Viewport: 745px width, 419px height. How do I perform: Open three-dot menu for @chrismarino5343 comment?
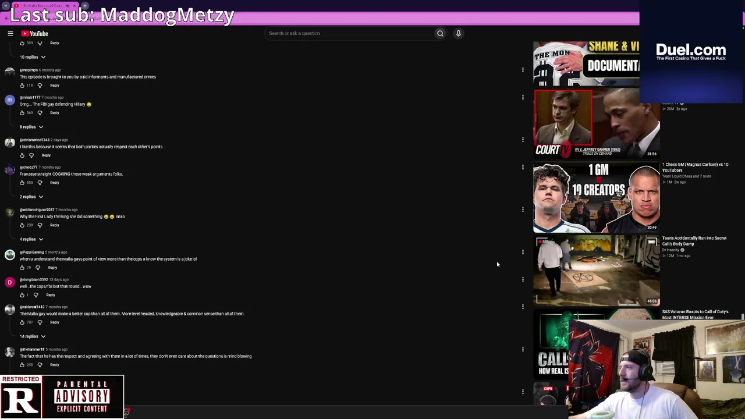(523, 140)
